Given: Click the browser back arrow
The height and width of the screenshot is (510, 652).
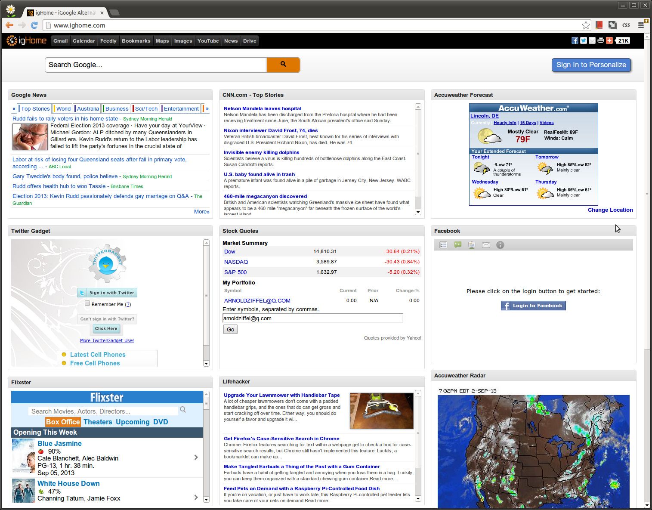Looking at the screenshot, I should [9, 25].
